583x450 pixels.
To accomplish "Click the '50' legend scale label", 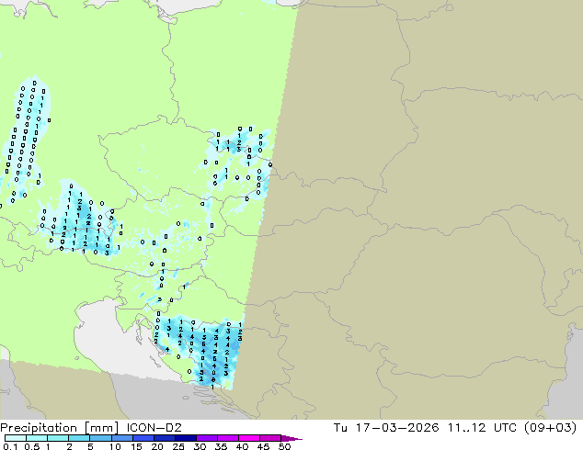I will tap(284, 446).
